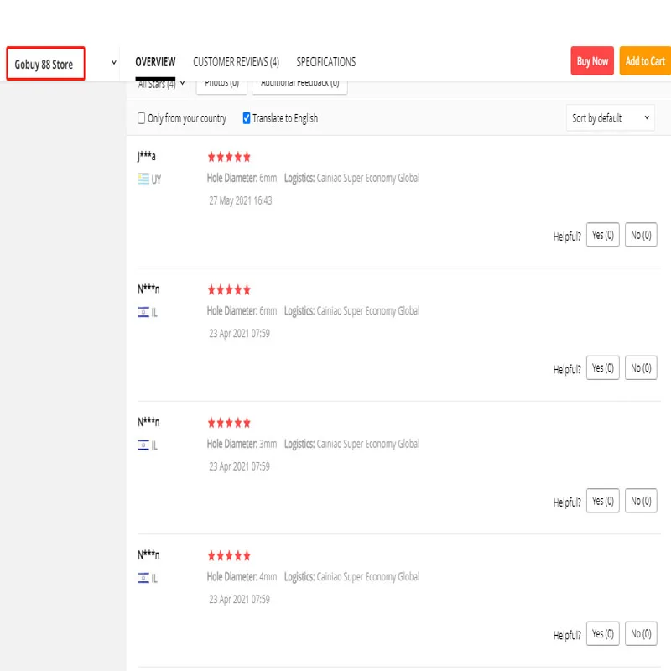671x671 pixels.
Task: Click the Uruguay flag icon under J***a
Action: [143, 179]
